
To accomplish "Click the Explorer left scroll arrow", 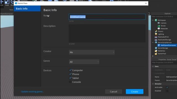I will (x=153, y=56).
